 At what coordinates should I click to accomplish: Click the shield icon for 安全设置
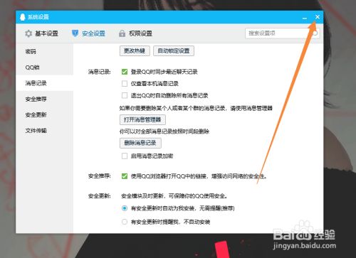pos(75,33)
